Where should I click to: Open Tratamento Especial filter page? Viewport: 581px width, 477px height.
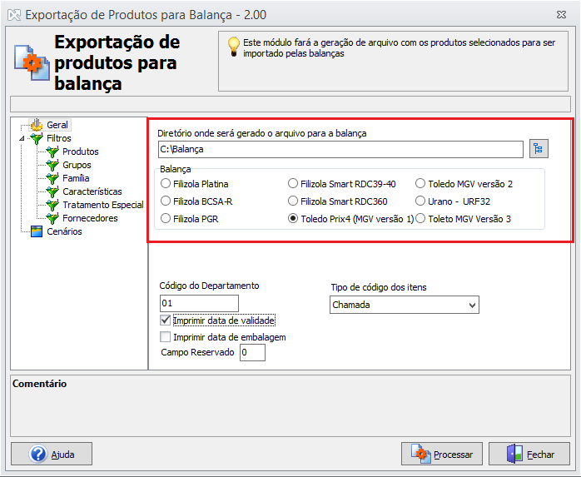coord(103,205)
